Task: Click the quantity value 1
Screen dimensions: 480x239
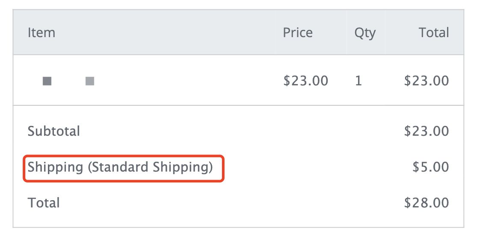Action: 359,81
